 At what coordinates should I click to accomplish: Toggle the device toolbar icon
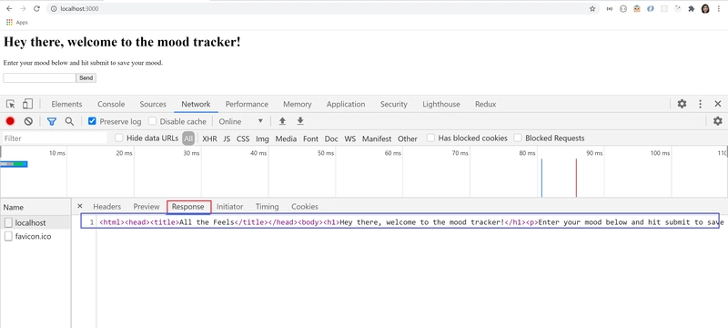pos(28,104)
